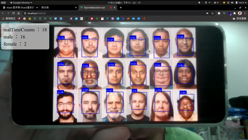
Task: Open the accessibility menu in top bar
Action: 207,3
